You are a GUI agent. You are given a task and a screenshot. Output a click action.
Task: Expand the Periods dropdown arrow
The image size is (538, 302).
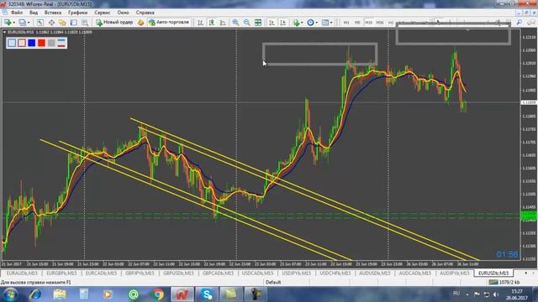[316, 23]
